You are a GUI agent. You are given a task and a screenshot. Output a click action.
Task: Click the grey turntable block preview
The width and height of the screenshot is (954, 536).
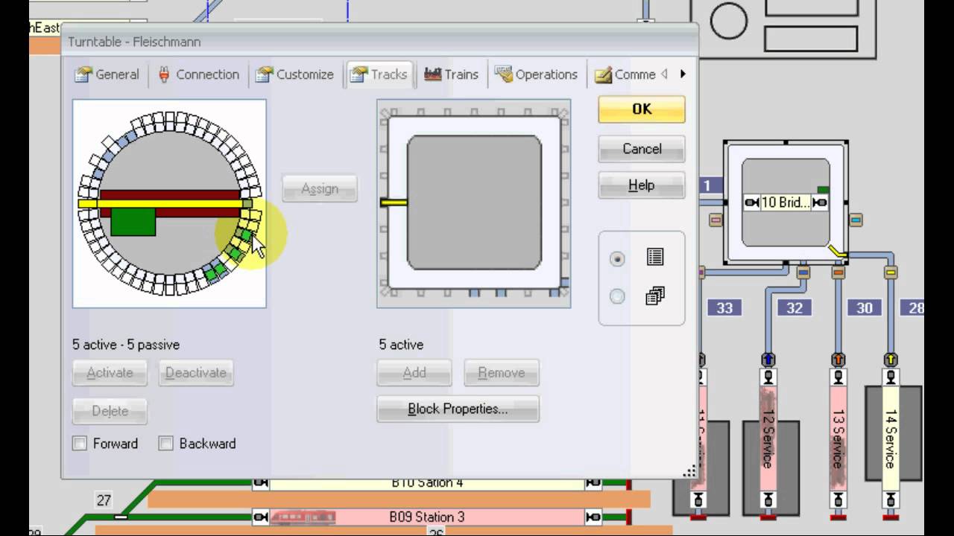(x=474, y=202)
